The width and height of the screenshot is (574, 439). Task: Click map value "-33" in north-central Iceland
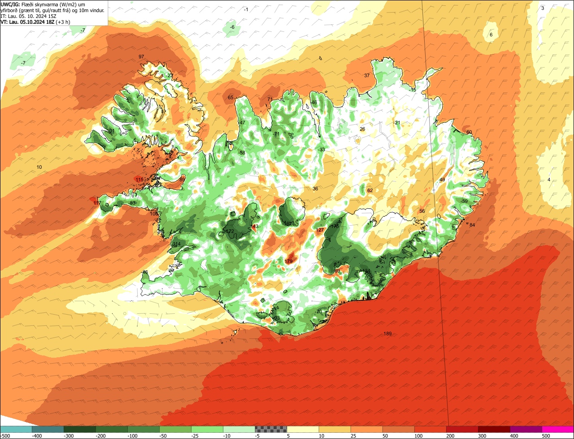pyautogui.click(x=322, y=149)
